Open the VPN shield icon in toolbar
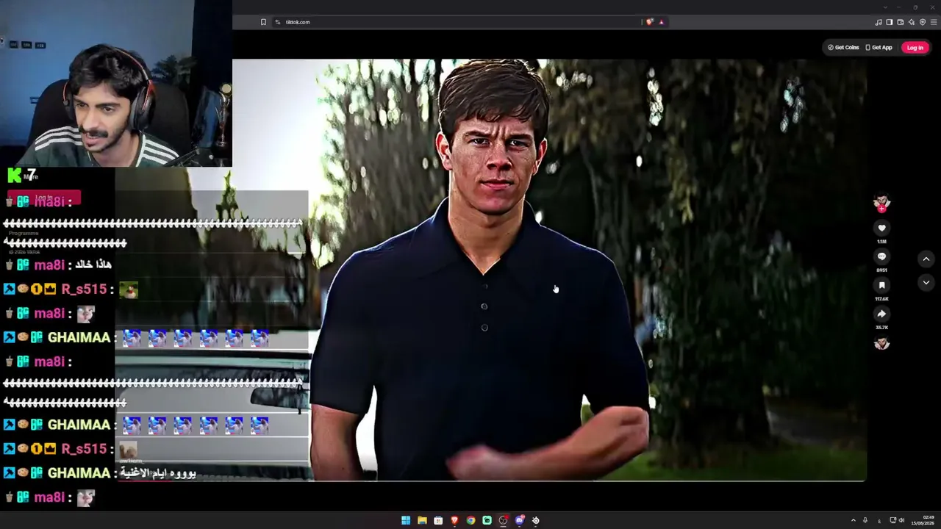This screenshot has height=529, width=941. pos(923,22)
